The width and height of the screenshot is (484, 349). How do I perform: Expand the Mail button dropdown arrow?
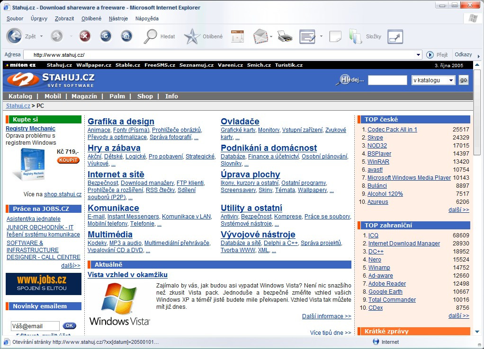271,36
